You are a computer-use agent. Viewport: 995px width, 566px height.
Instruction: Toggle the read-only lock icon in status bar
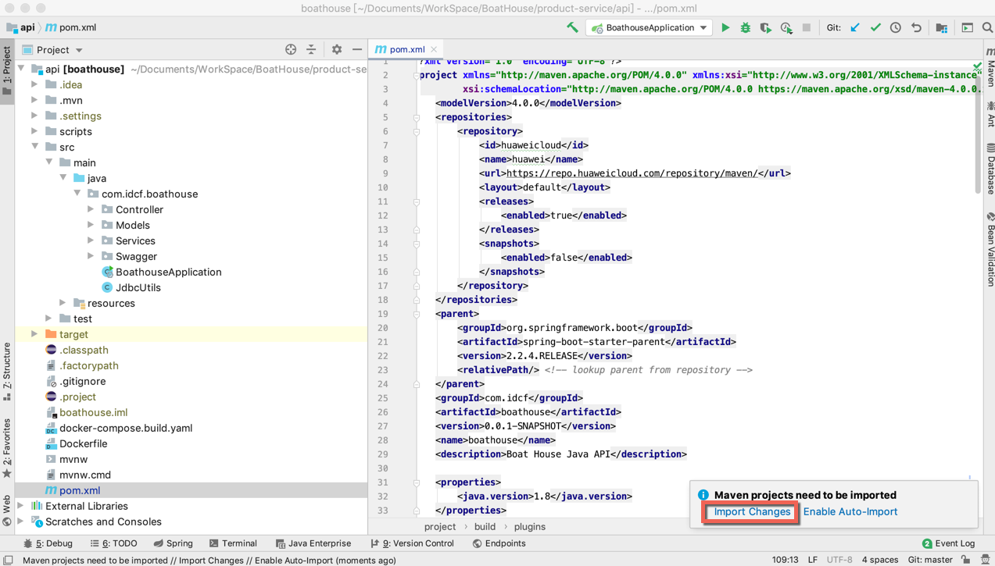click(966, 560)
